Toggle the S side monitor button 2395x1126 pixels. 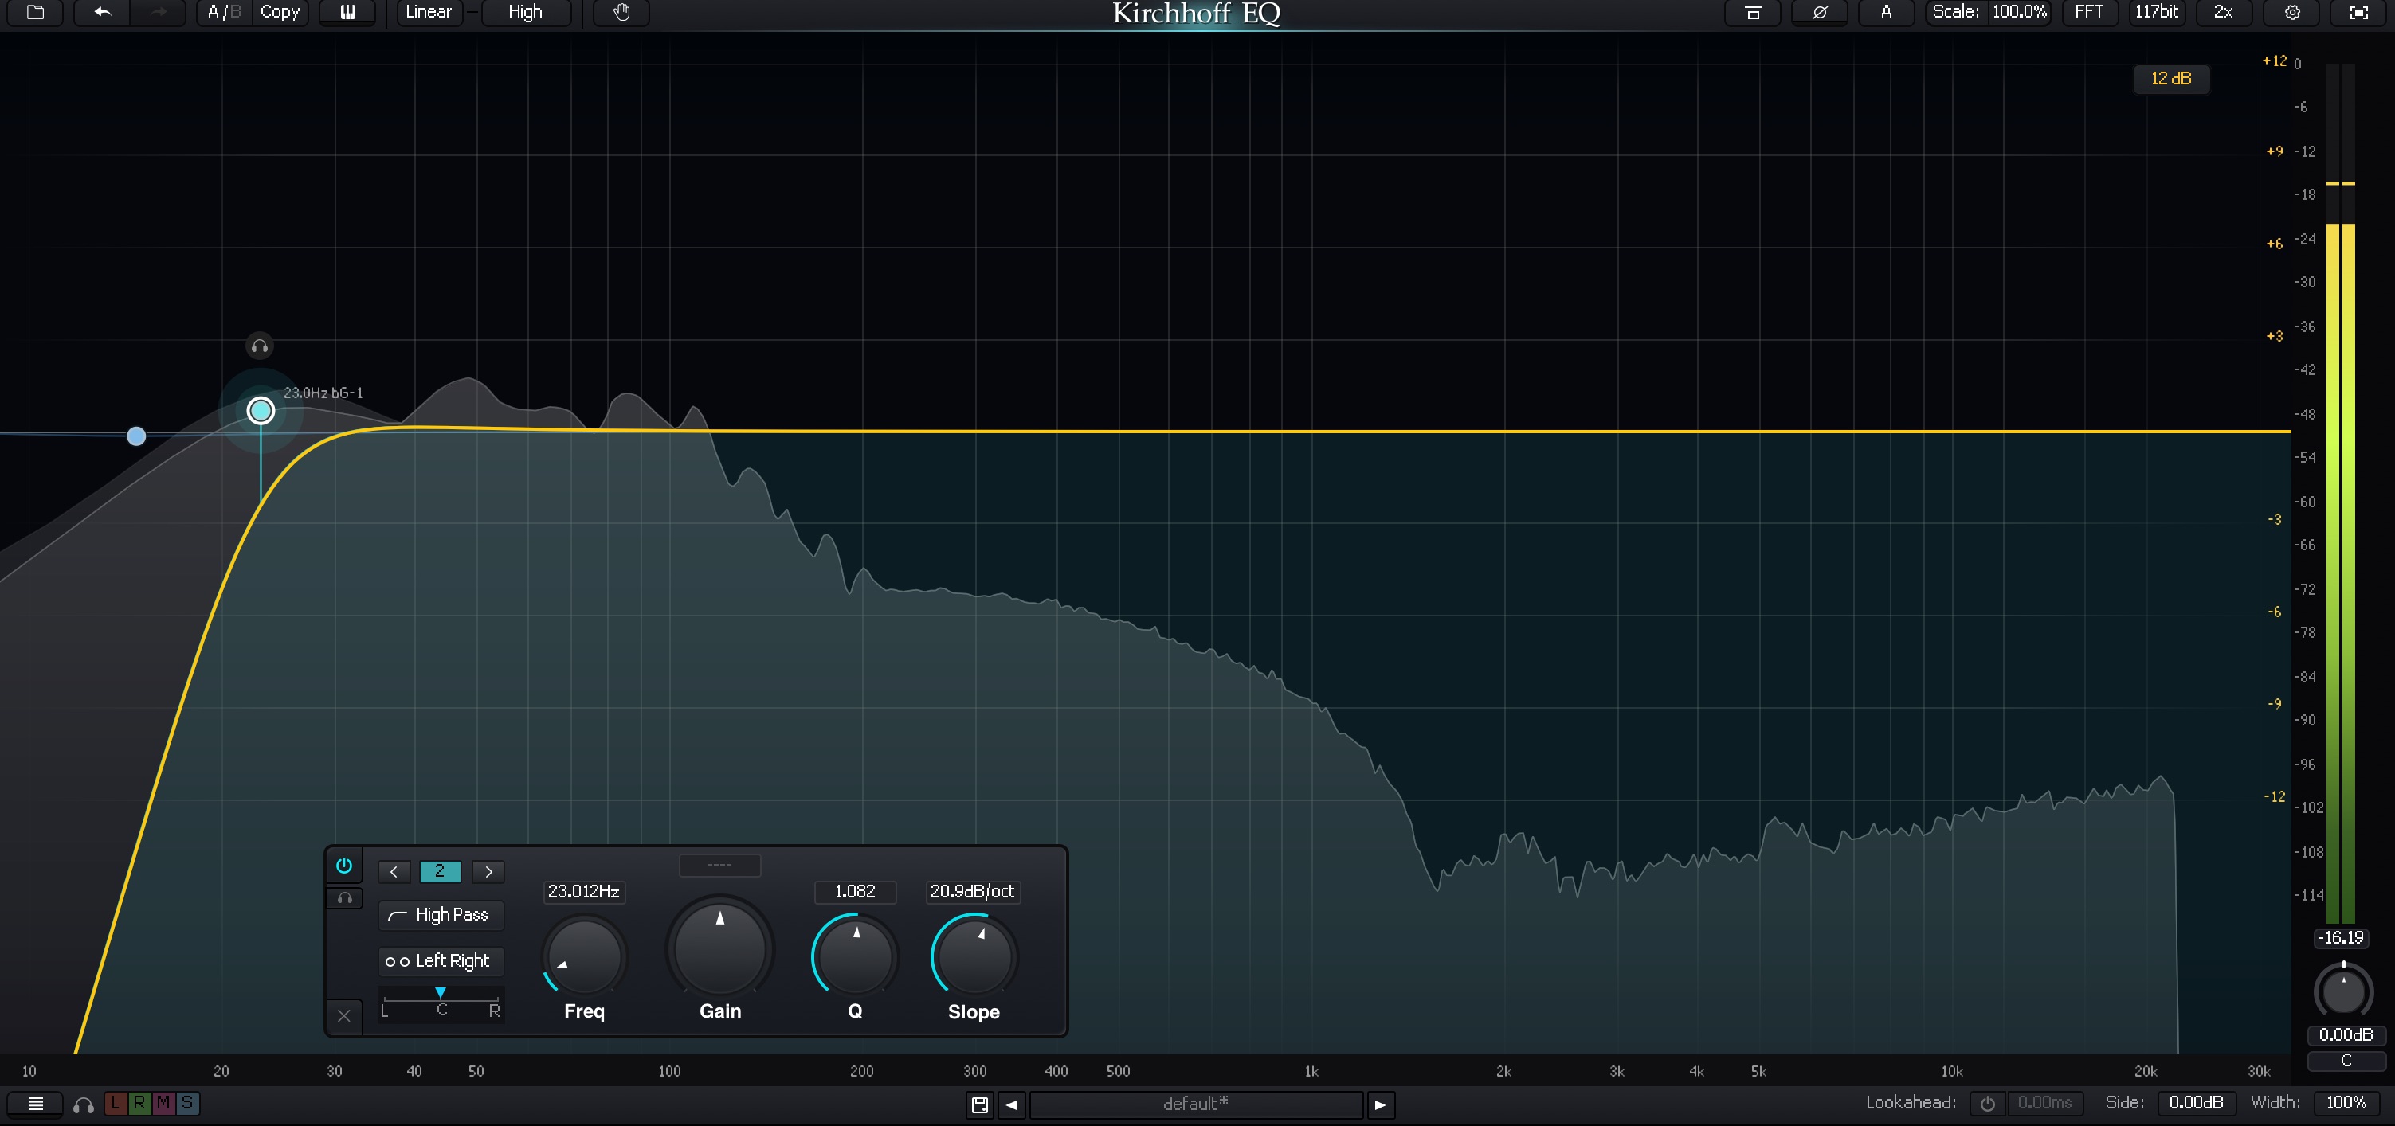187,1103
